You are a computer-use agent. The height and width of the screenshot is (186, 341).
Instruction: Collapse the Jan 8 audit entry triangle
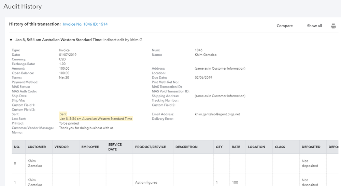point(11,40)
